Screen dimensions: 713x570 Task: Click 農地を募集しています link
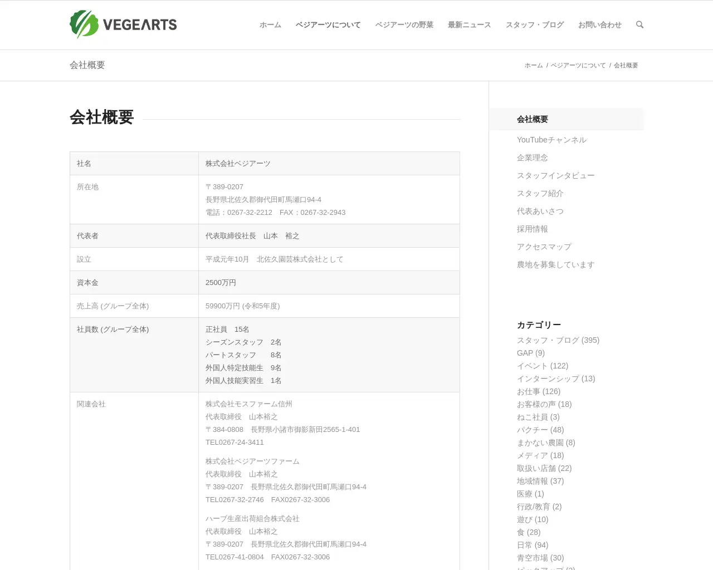point(555,265)
